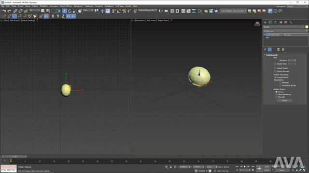
Task: Expand the Box stack entry
Action: (267, 37)
